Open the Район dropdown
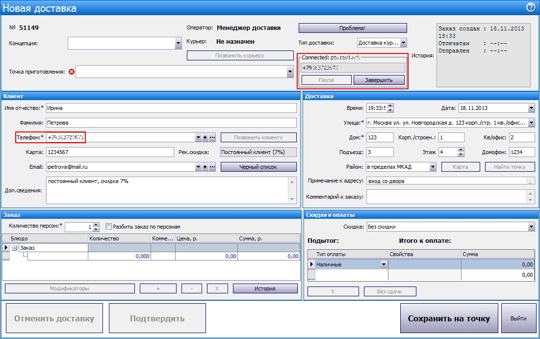 (x=433, y=167)
